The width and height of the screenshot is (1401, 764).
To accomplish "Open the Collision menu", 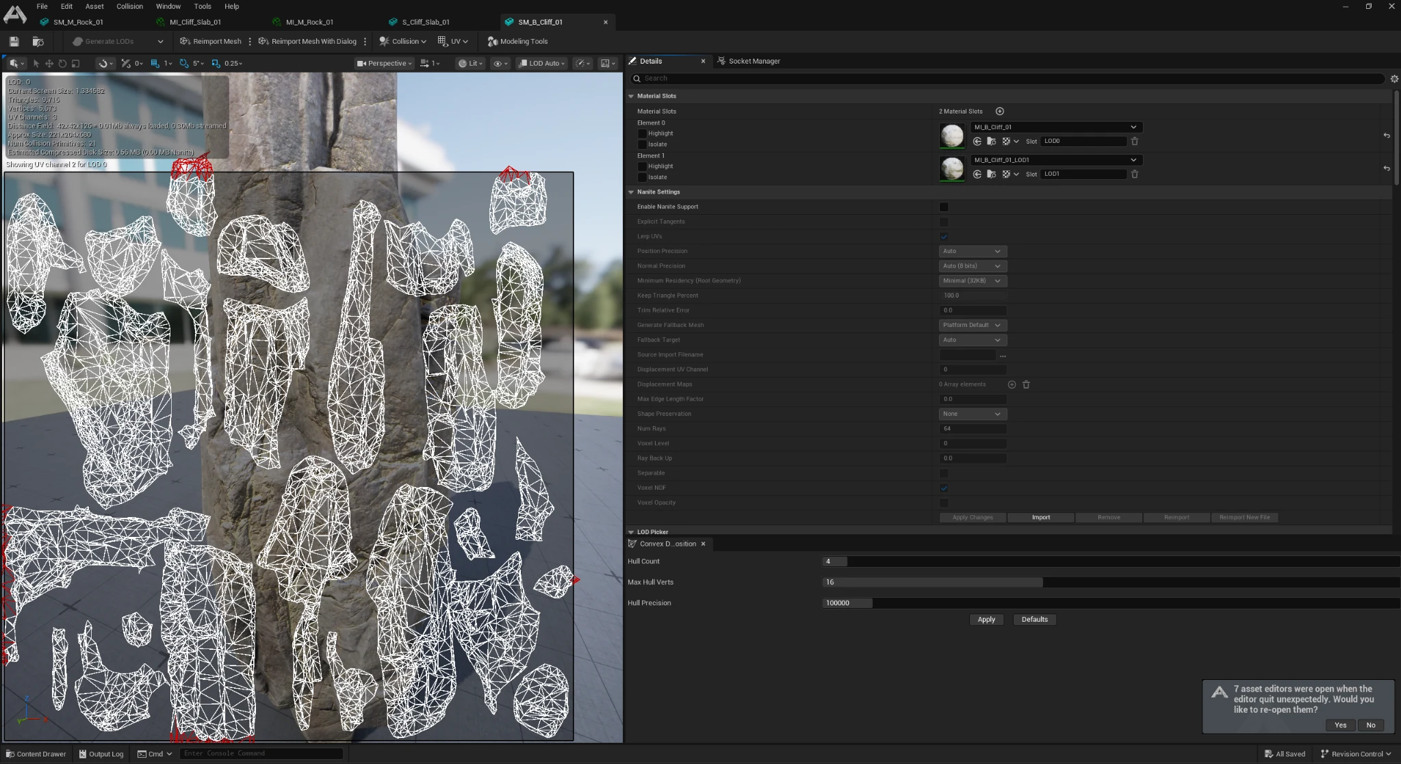I will tap(129, 6).
